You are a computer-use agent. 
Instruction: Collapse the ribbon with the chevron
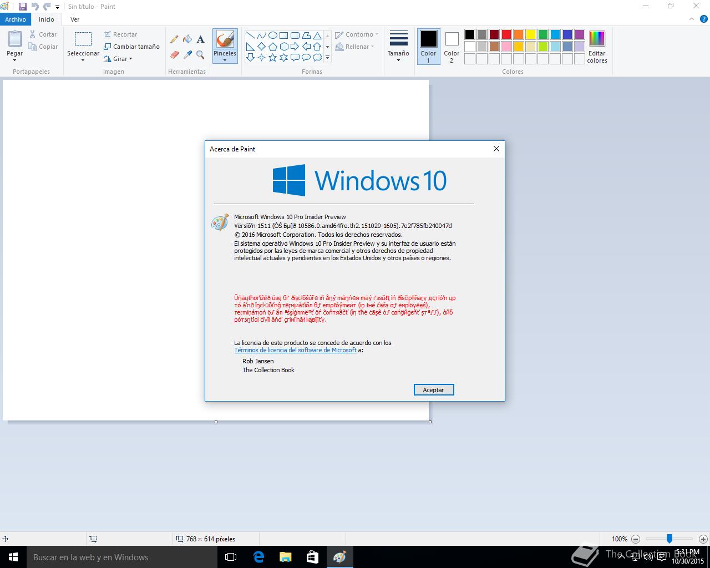click(x=691, y=19)
